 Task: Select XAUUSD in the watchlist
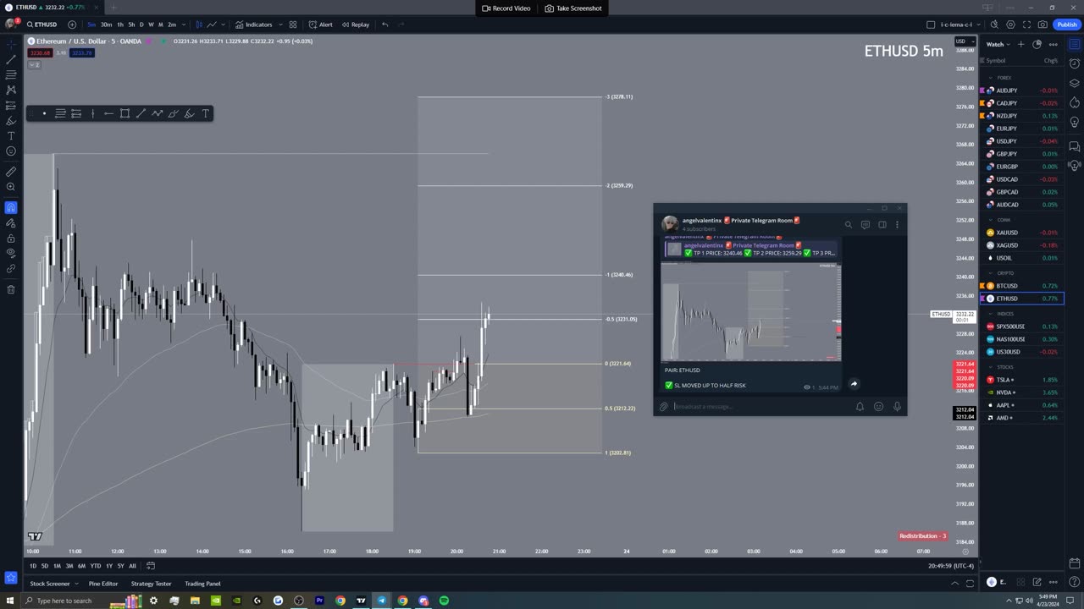point(1022,233)
